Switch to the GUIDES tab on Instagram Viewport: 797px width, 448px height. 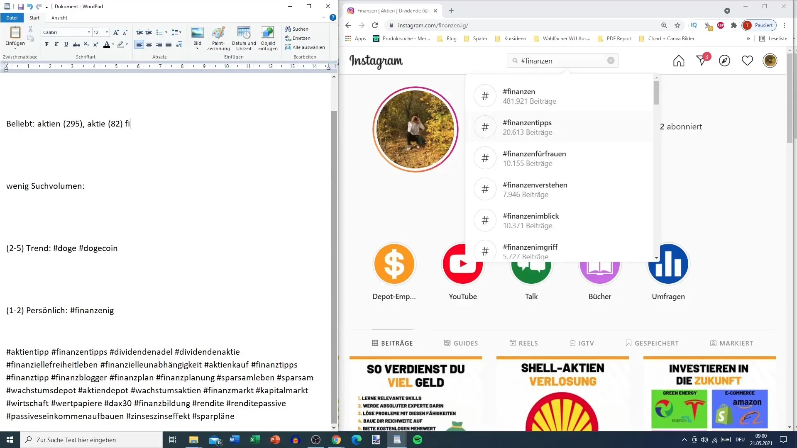coord(461,343)
